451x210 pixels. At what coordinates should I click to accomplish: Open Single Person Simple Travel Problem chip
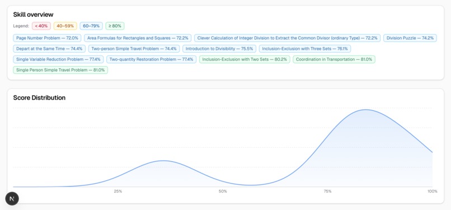coord(60,70)
